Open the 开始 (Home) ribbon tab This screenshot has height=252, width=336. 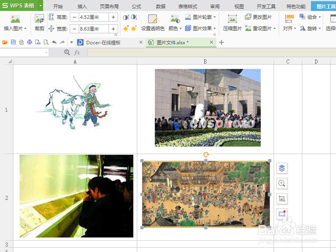pos(58,6)
